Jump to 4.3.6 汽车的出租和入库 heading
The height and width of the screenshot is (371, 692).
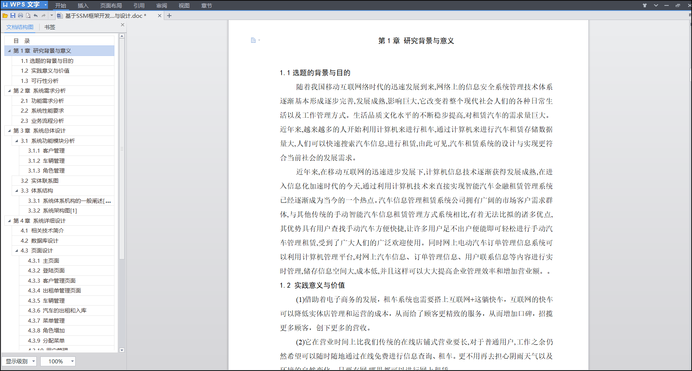tap(67, 310)
